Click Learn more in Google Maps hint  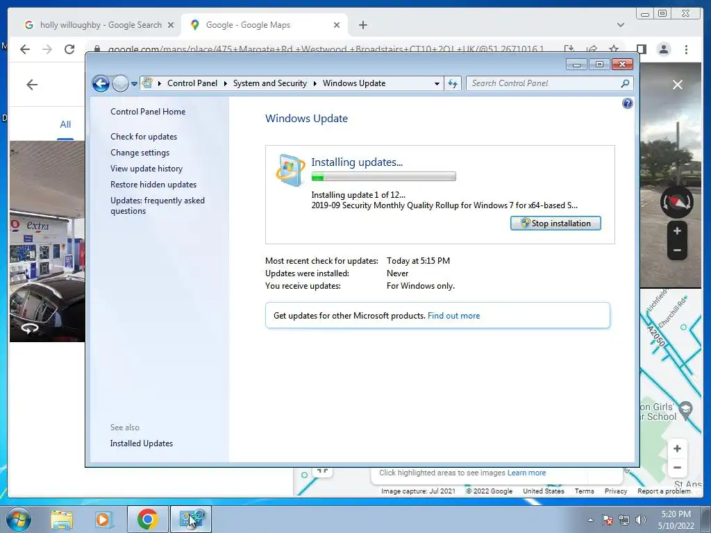click(526, 473)
